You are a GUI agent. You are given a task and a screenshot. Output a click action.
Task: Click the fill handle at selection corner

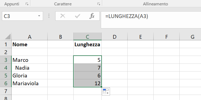click(x=101, y=87)
